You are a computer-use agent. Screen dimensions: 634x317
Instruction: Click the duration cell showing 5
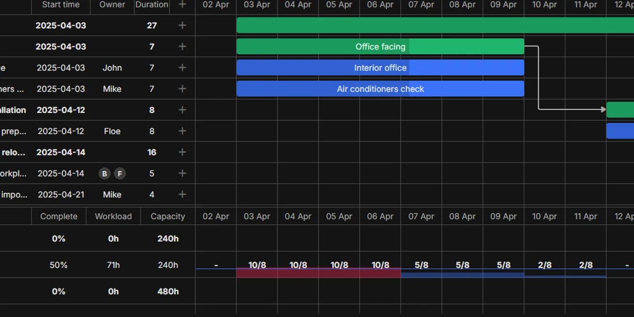pyautogui.click(x=152, y=173)
